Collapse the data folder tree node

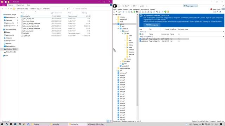click(x=123, y=34)
